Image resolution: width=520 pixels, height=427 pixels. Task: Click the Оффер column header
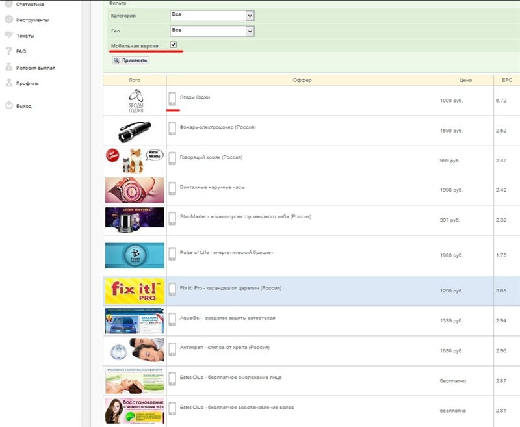click(302, 80)
